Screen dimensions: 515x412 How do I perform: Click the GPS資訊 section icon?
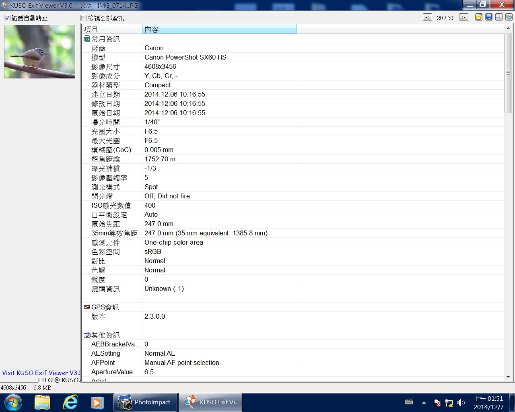click(x=87, y=307)
